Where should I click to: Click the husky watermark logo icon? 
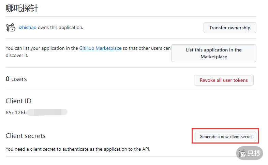click(x=242, y=153)
